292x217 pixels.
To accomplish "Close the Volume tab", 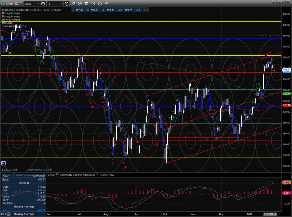I will (x=13, y=174).
